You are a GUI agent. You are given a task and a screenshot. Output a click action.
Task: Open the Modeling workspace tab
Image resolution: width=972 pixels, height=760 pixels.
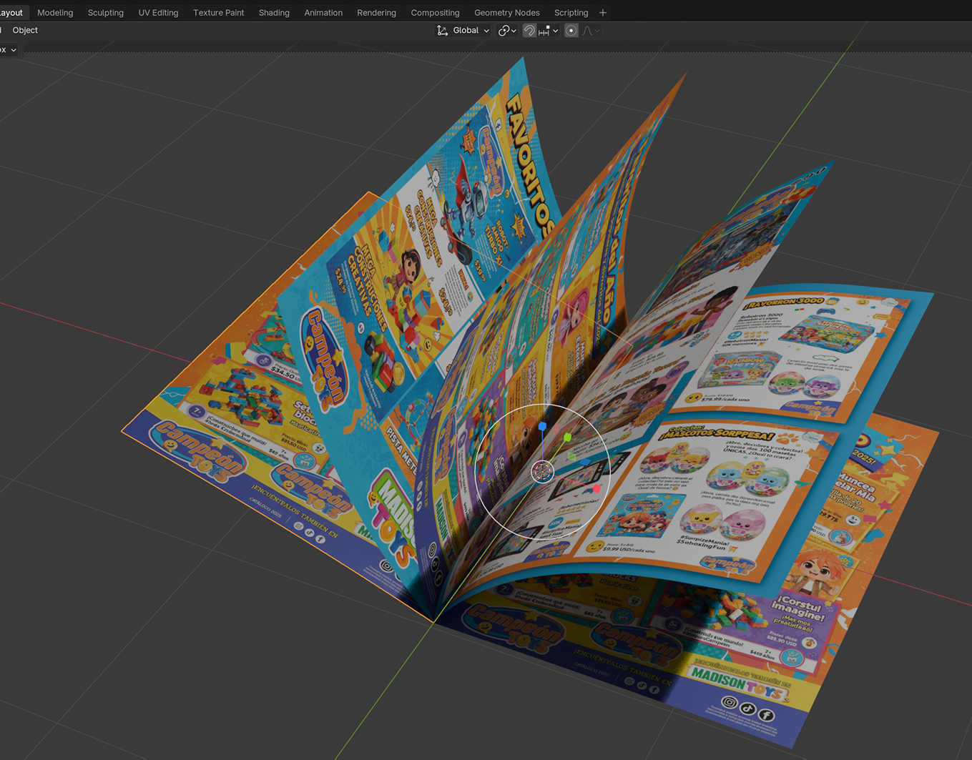[x=55, y=12]
